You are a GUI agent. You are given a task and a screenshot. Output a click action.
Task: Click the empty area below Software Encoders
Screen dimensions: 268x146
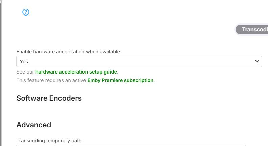tap(101, 111)
